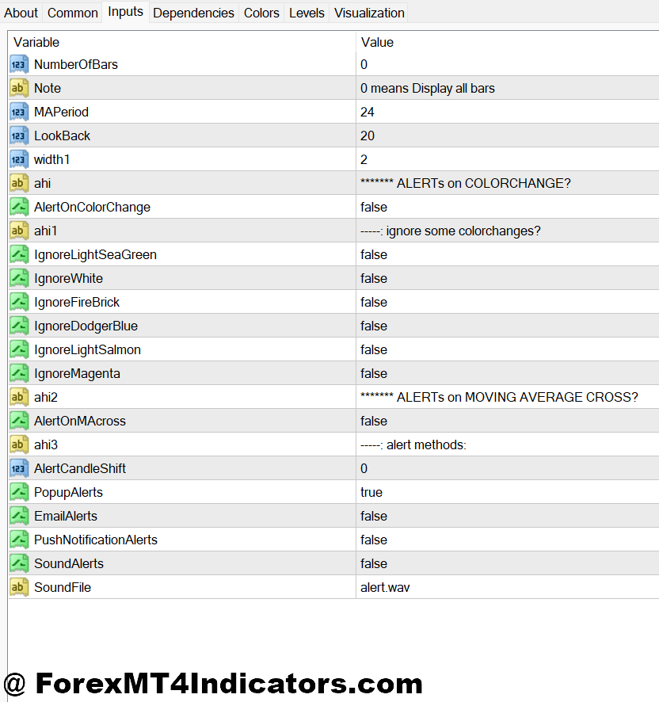Click the 123 icon beside AlertCandleShift

pyautogui.click(x=19, y=468)
